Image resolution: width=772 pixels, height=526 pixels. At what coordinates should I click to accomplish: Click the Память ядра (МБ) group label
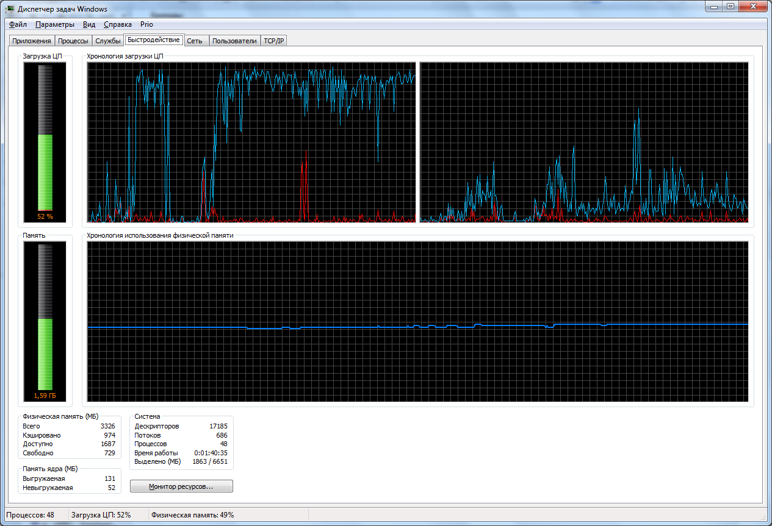(50, 469)
